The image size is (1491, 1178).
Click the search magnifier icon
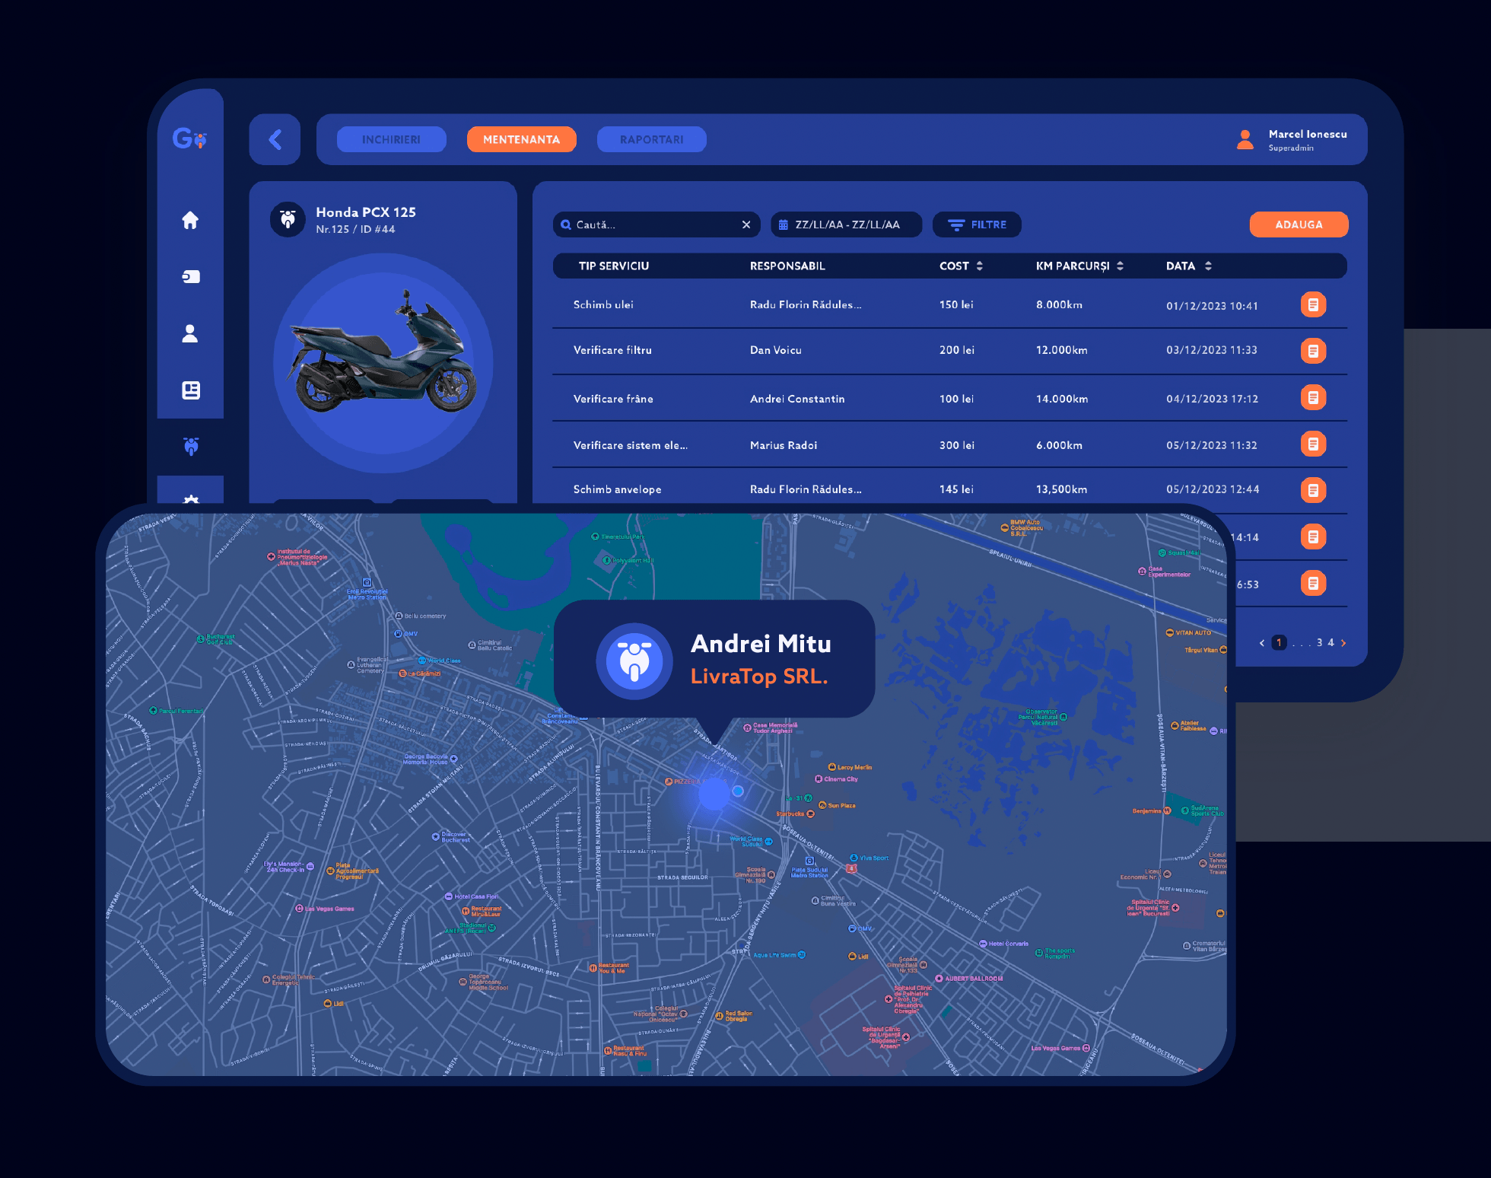pos(566,224)
